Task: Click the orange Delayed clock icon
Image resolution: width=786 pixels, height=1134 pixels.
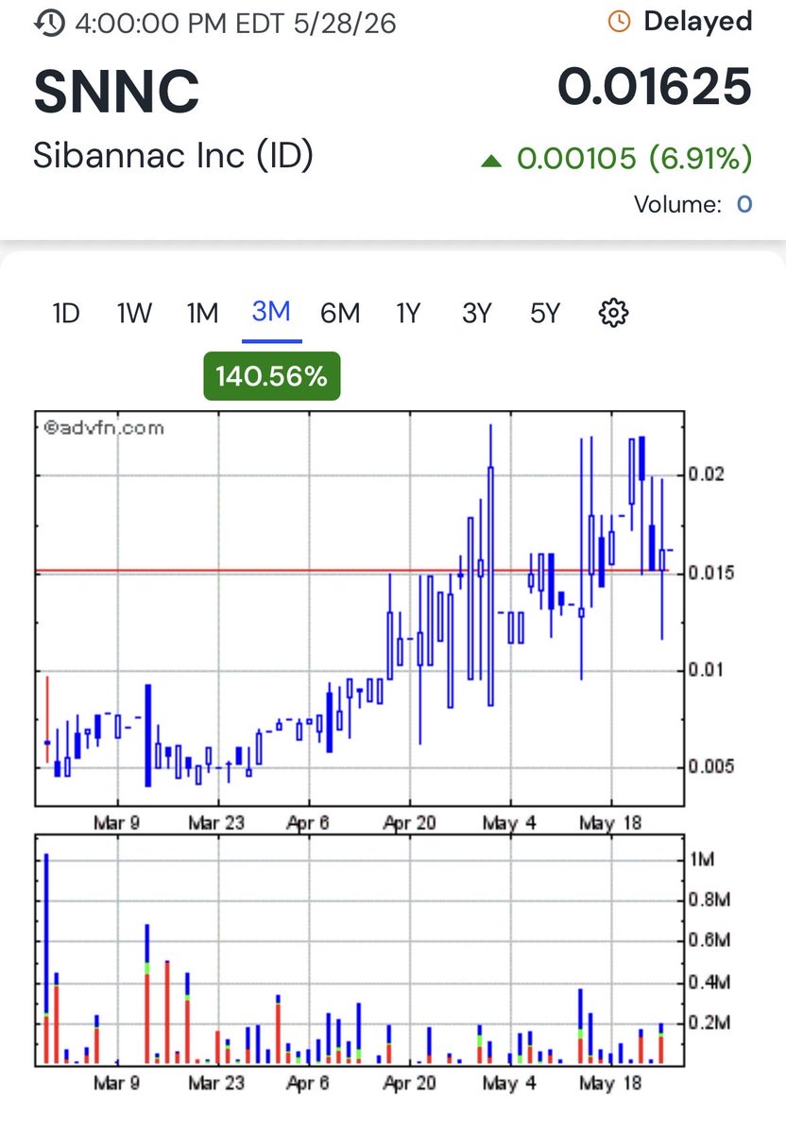Action: tap(620, 22)
